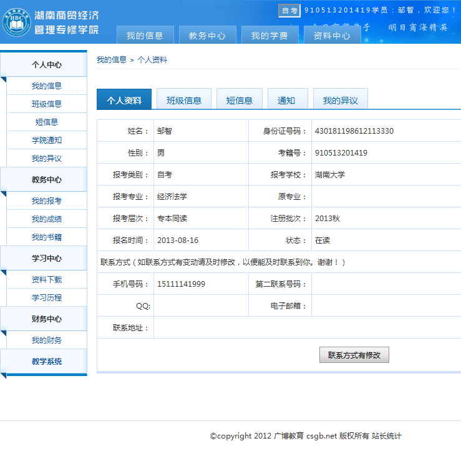Open 学习历程 sidebar link

[47, 297]
